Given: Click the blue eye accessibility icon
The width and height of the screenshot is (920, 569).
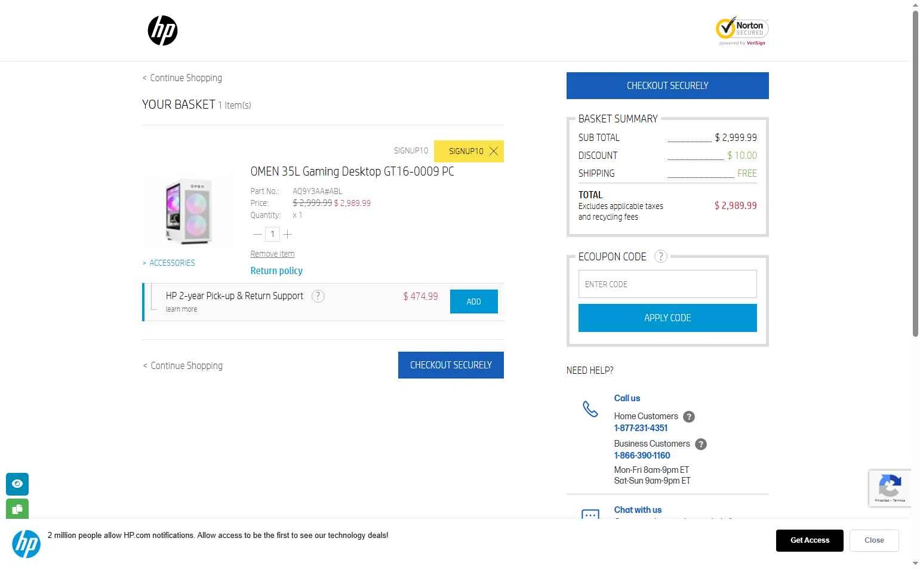Looking at the screenshot, I should click(17, 484).
